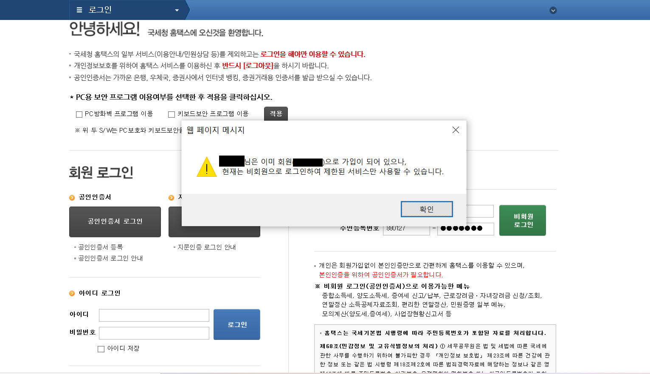Viewport: 650px width, 374px height.
Task: Click the 적용 button
Action: [276, 114]
